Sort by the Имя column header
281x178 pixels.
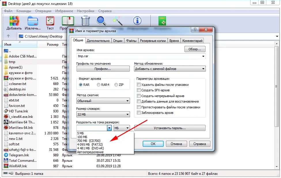pyautogui.click(x=20, y=44)
